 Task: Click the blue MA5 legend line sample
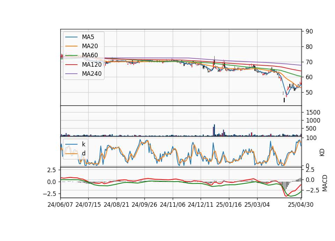(71, 37)
